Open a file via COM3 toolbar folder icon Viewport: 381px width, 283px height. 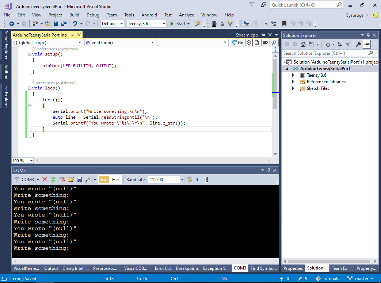point(71,180)
